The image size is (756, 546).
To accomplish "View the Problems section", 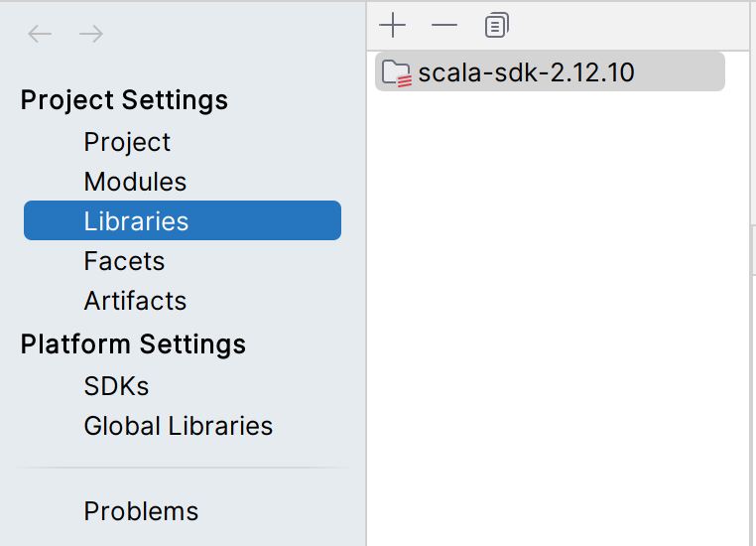I will pos(141,511).
